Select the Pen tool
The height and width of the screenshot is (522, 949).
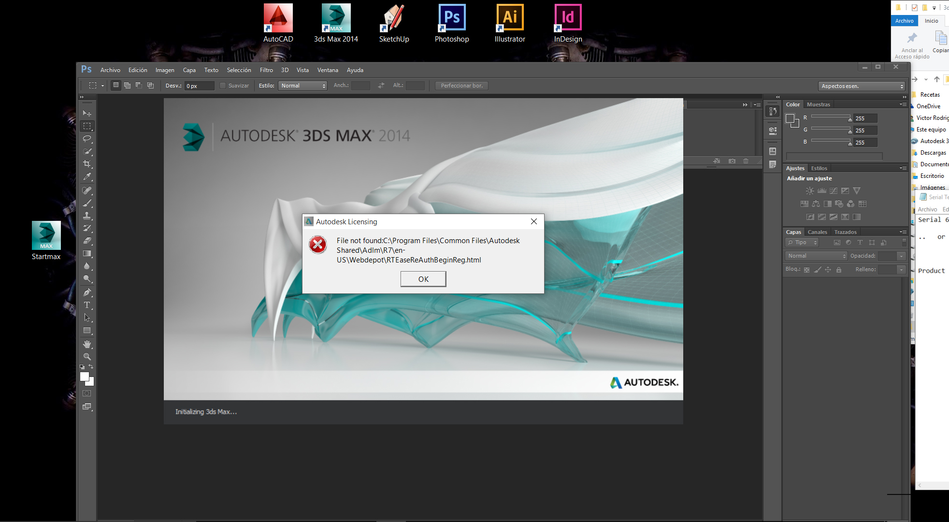point(87,292)
